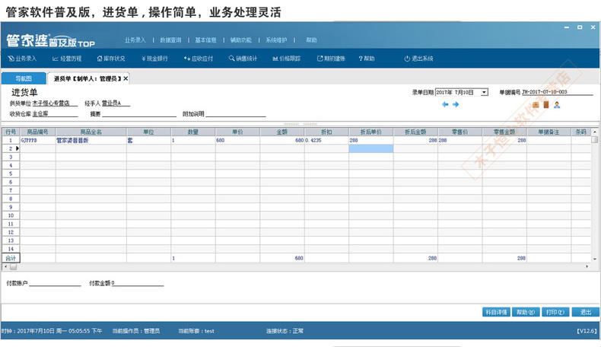
Task: Select row number 10 in the grid
Action: [11, 215]
